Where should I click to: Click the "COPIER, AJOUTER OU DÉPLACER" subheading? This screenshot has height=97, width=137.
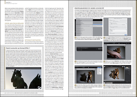coord(14,23)
